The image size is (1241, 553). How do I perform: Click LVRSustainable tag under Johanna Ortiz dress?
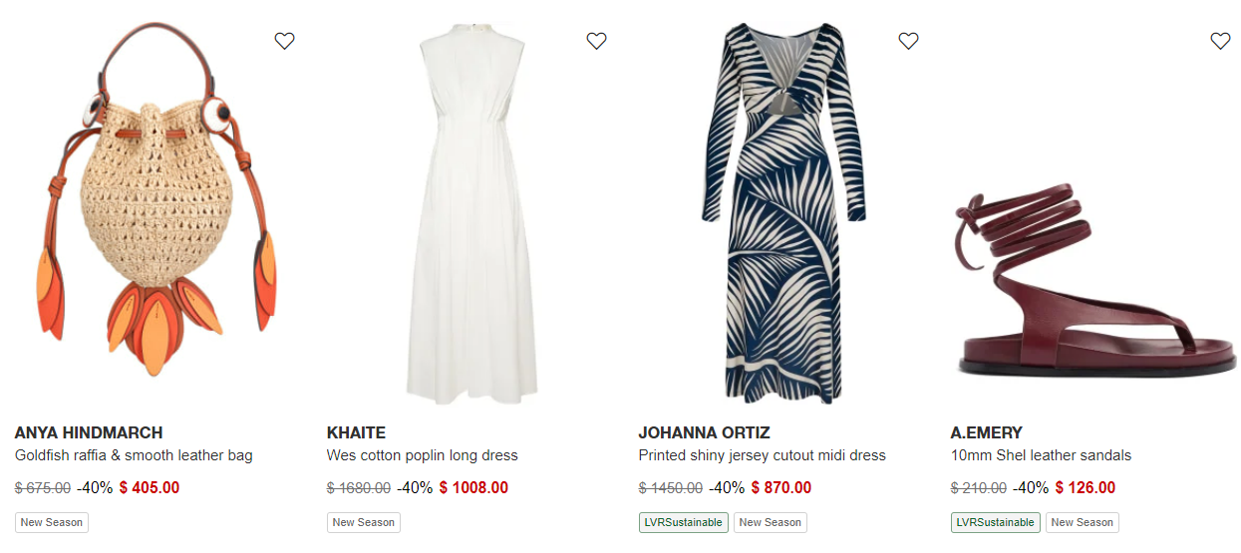pyautogui.click(x=684, y=522)
